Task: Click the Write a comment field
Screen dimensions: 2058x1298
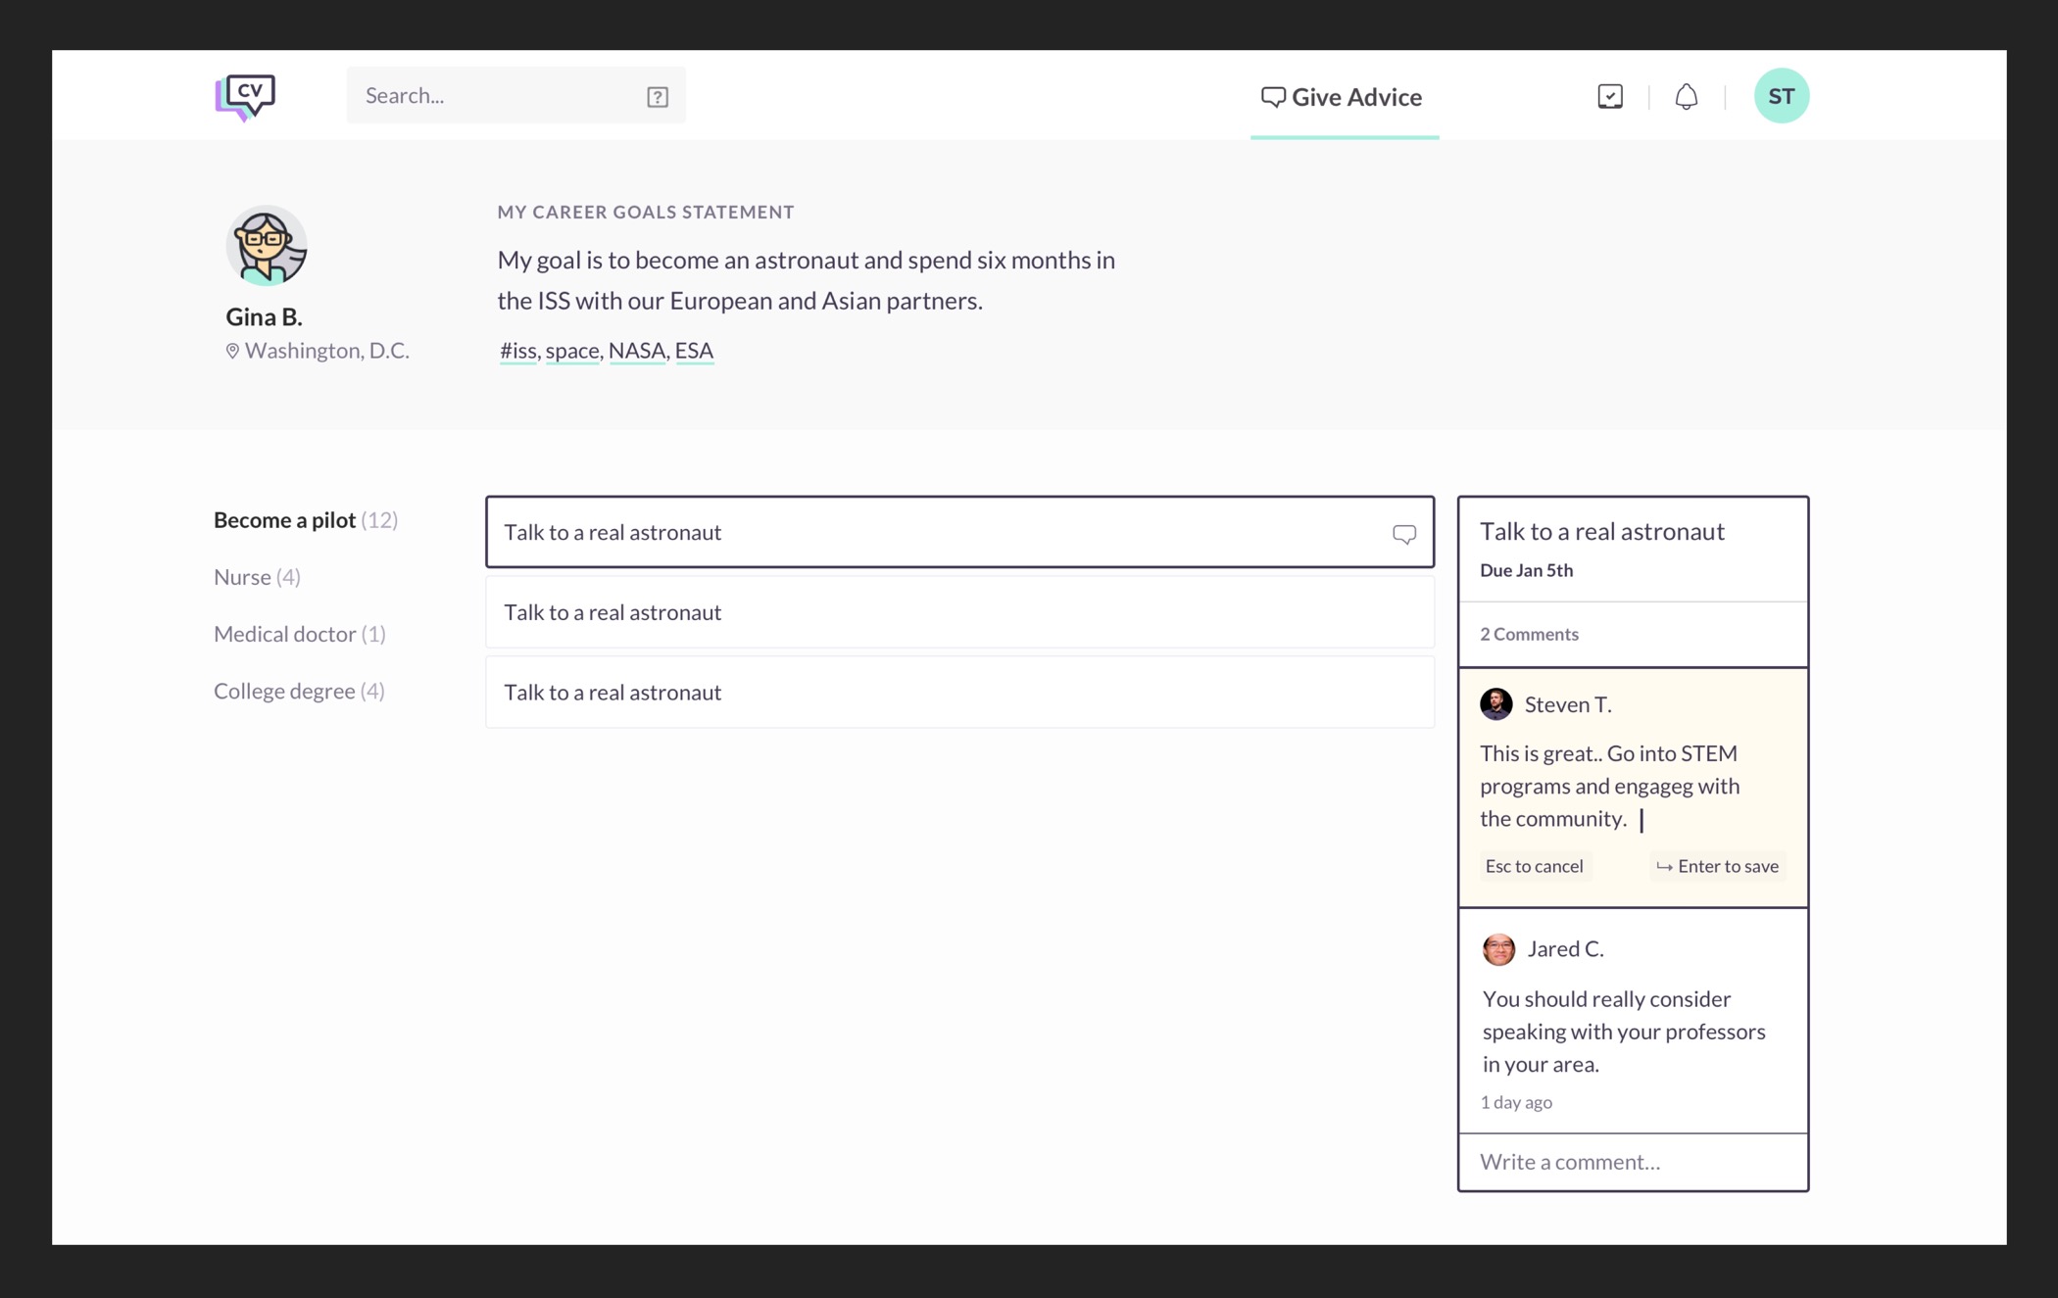Action: pos(1632,1162)
